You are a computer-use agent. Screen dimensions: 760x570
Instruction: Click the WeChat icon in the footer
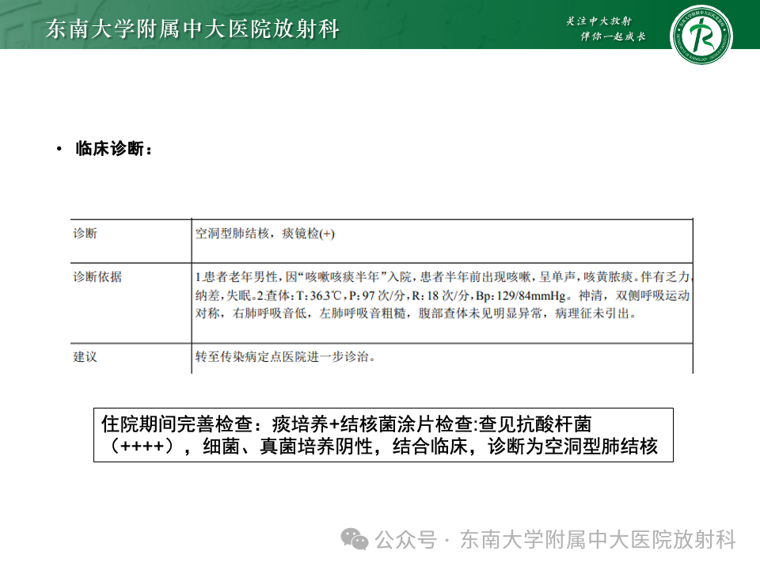[x=355, y=539]
